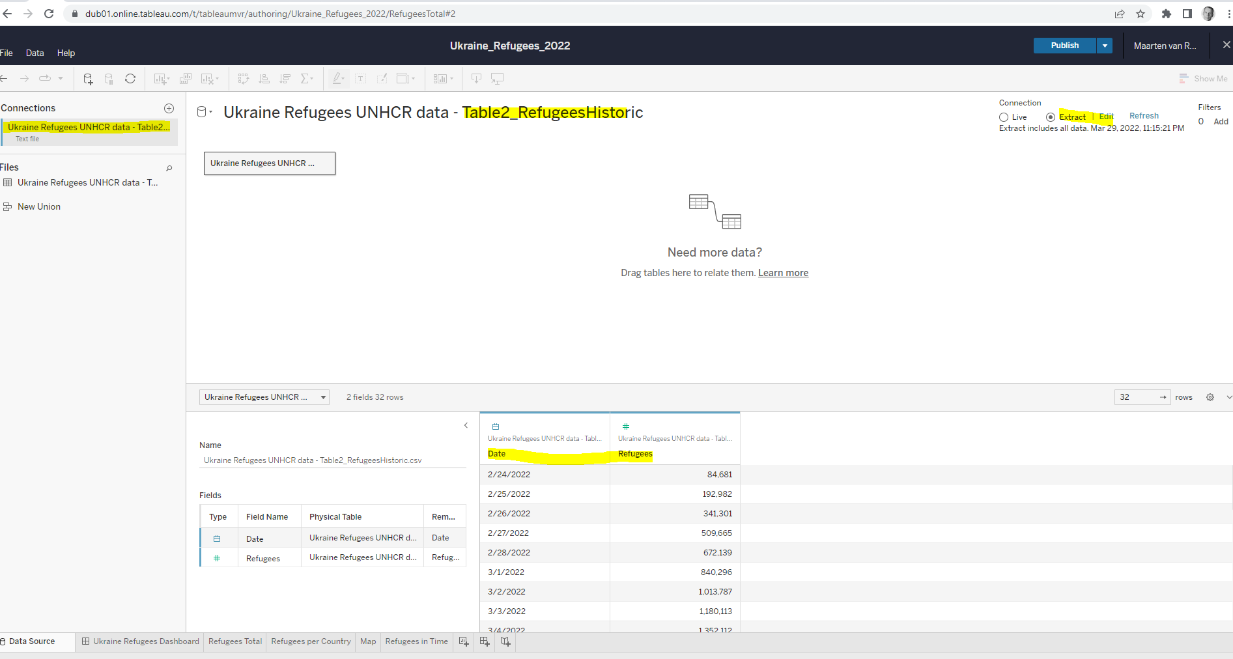Image resolution: width=1233 pixels, height=659 pixels.
Task: Click Show Me button
Action: pyautogui.click(x=1203, y=79)
